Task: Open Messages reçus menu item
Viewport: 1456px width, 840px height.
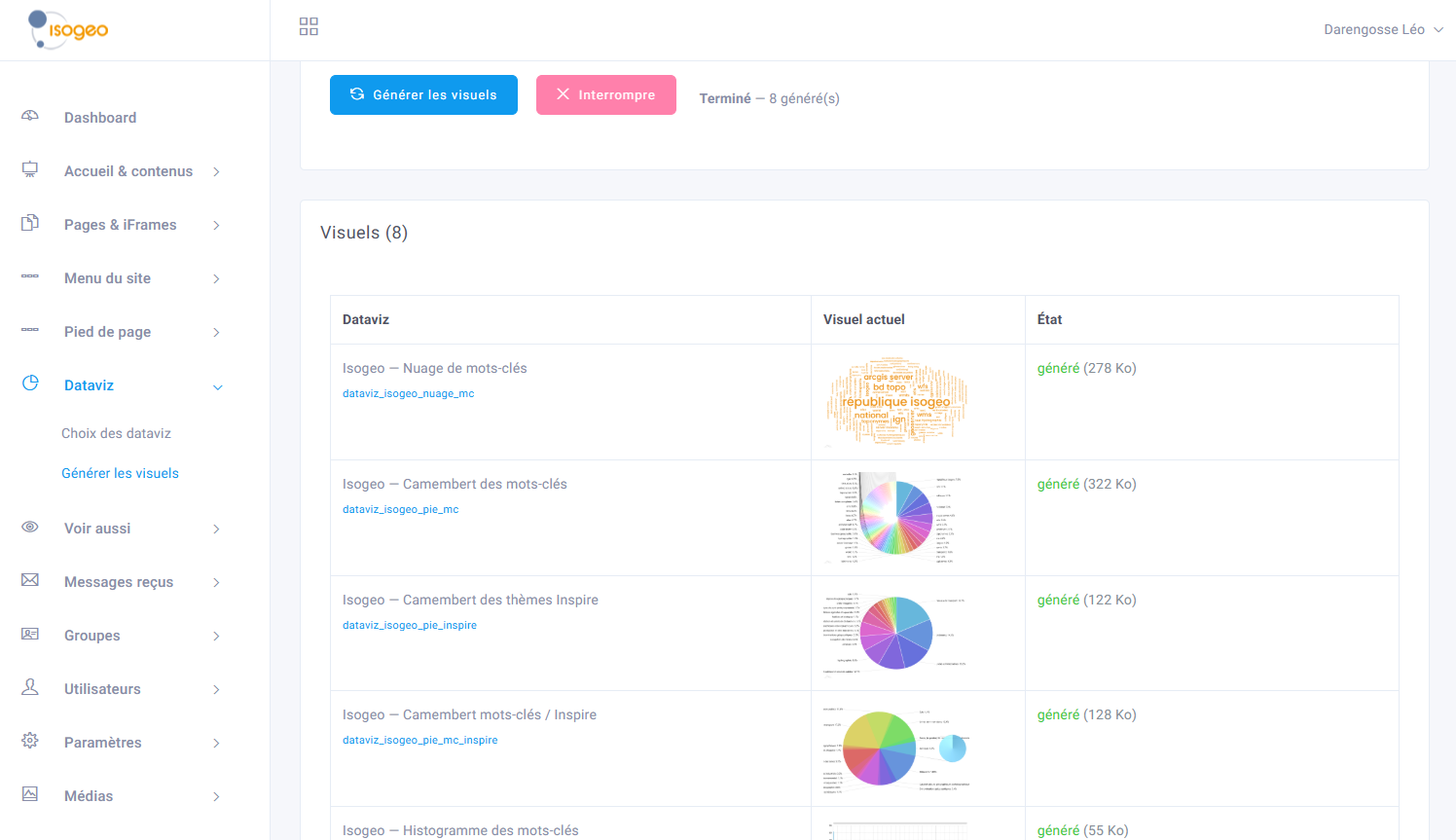Action: pyautogui.click(x=119, y=582)
